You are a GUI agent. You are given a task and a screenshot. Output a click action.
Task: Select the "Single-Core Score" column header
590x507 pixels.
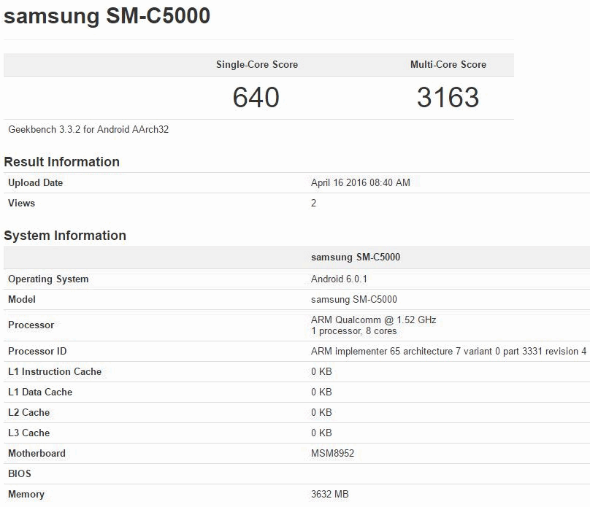coord(257,65)
